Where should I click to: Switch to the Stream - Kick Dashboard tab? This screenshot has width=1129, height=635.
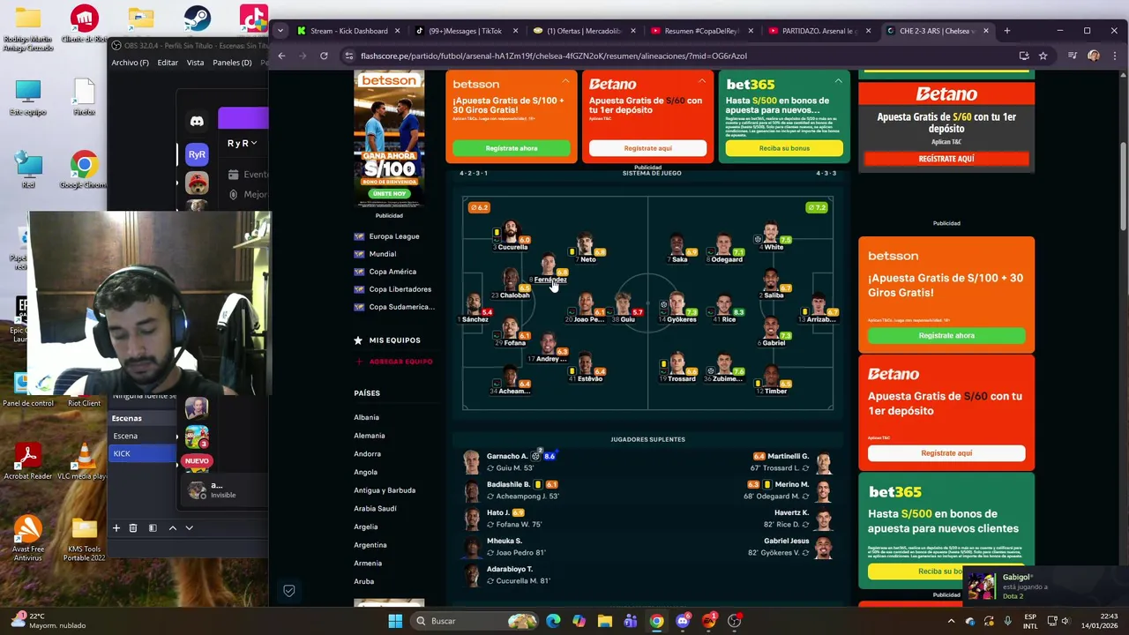click(x=348, y=31)
